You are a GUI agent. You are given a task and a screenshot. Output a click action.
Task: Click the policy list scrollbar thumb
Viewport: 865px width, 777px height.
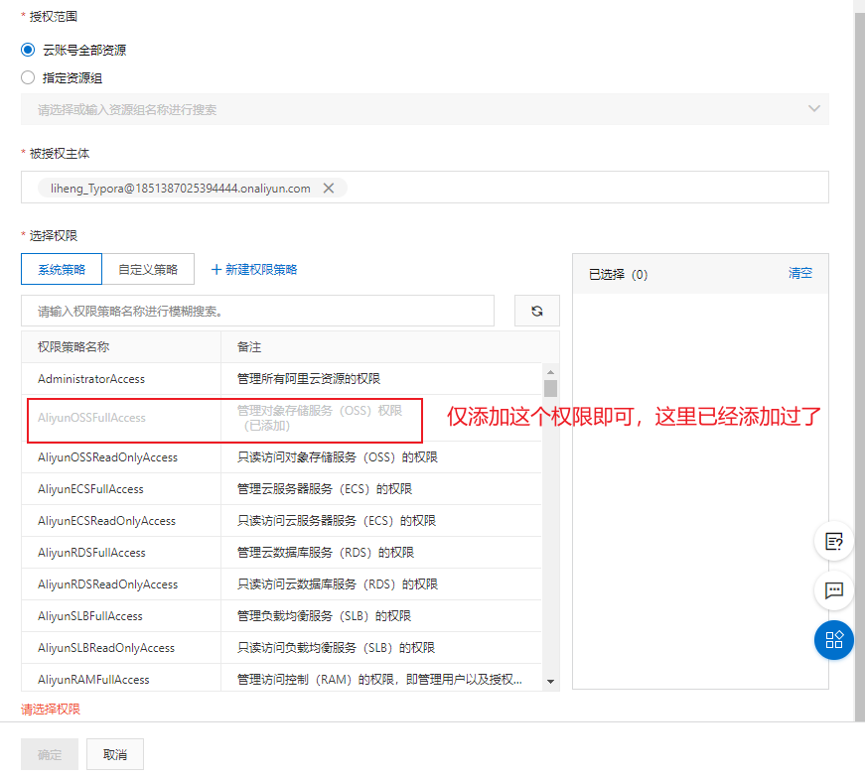point(550,388)
